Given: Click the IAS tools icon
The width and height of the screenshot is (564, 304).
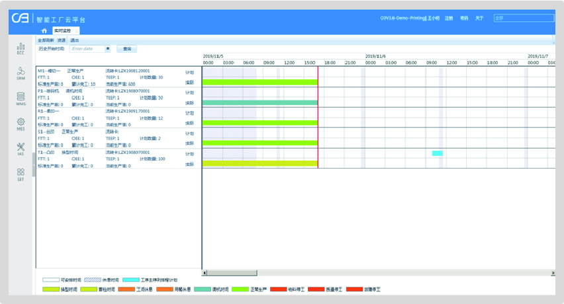Looking at the screenshot, I should (21, 149).
